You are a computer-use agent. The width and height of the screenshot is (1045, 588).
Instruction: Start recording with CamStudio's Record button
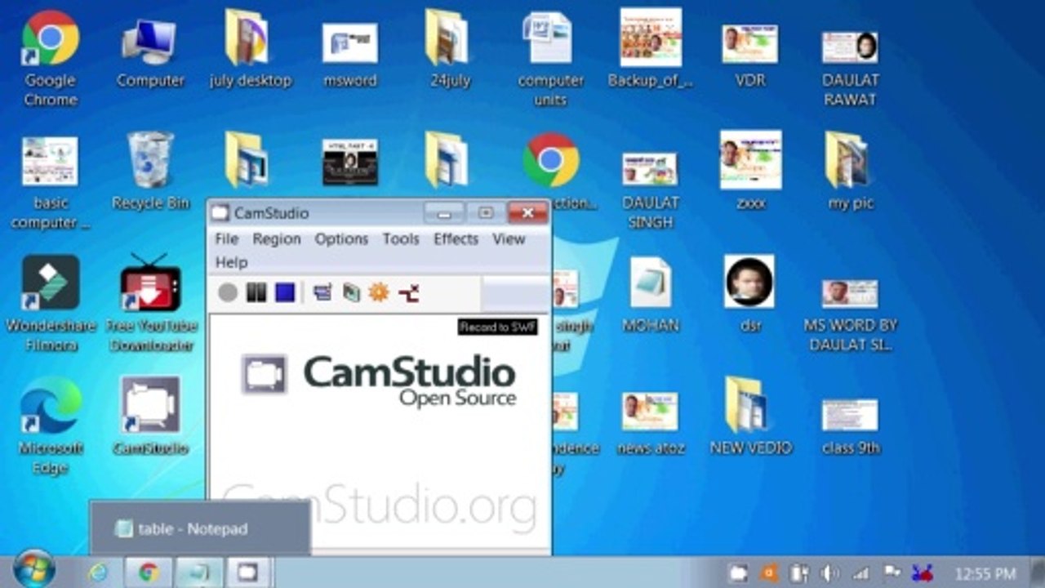click(228, 292)
